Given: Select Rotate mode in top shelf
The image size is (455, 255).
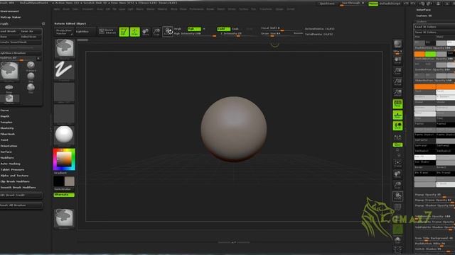Looking at the screenshot, I should tap(168, 31).
